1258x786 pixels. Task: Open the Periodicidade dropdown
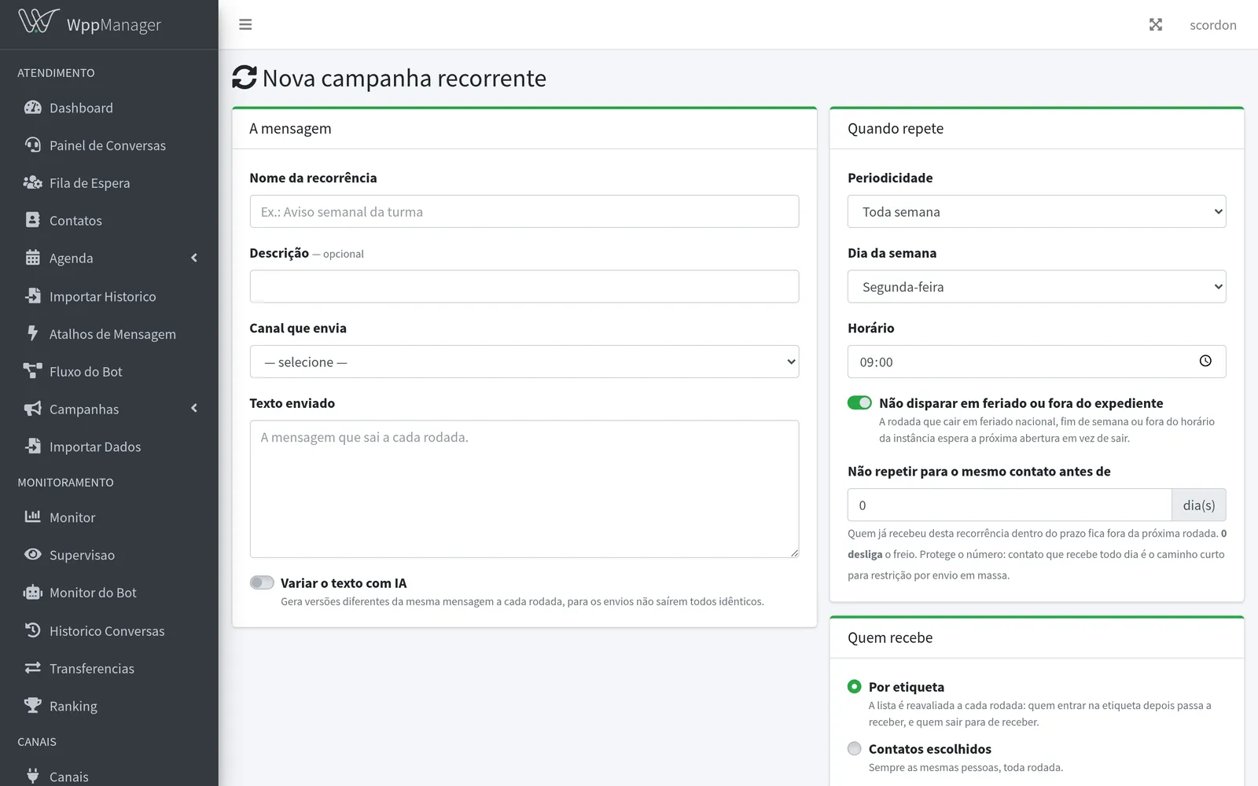tap(1036, 211)
